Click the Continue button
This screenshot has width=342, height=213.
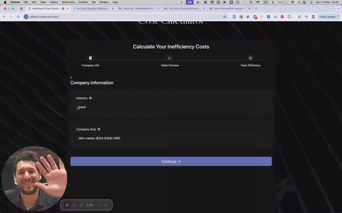pyautogui.click(x=171, y=162)
